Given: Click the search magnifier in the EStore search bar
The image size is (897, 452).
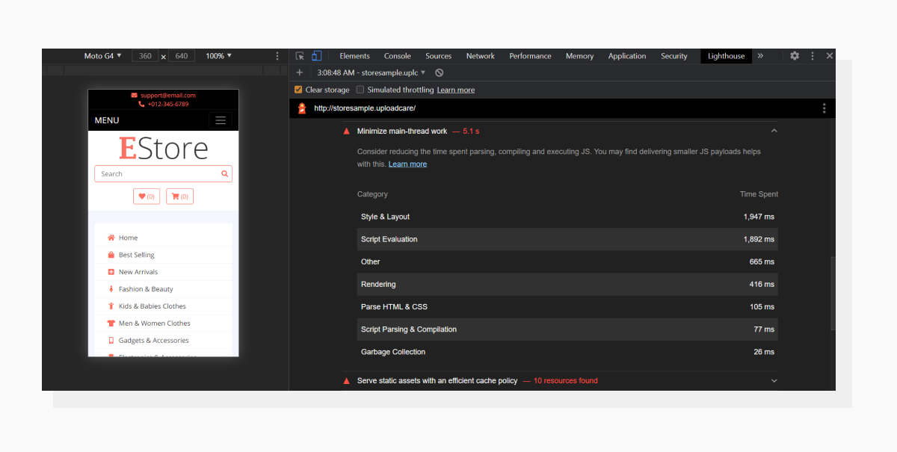Looking at the screenshot, I should 224,173.
